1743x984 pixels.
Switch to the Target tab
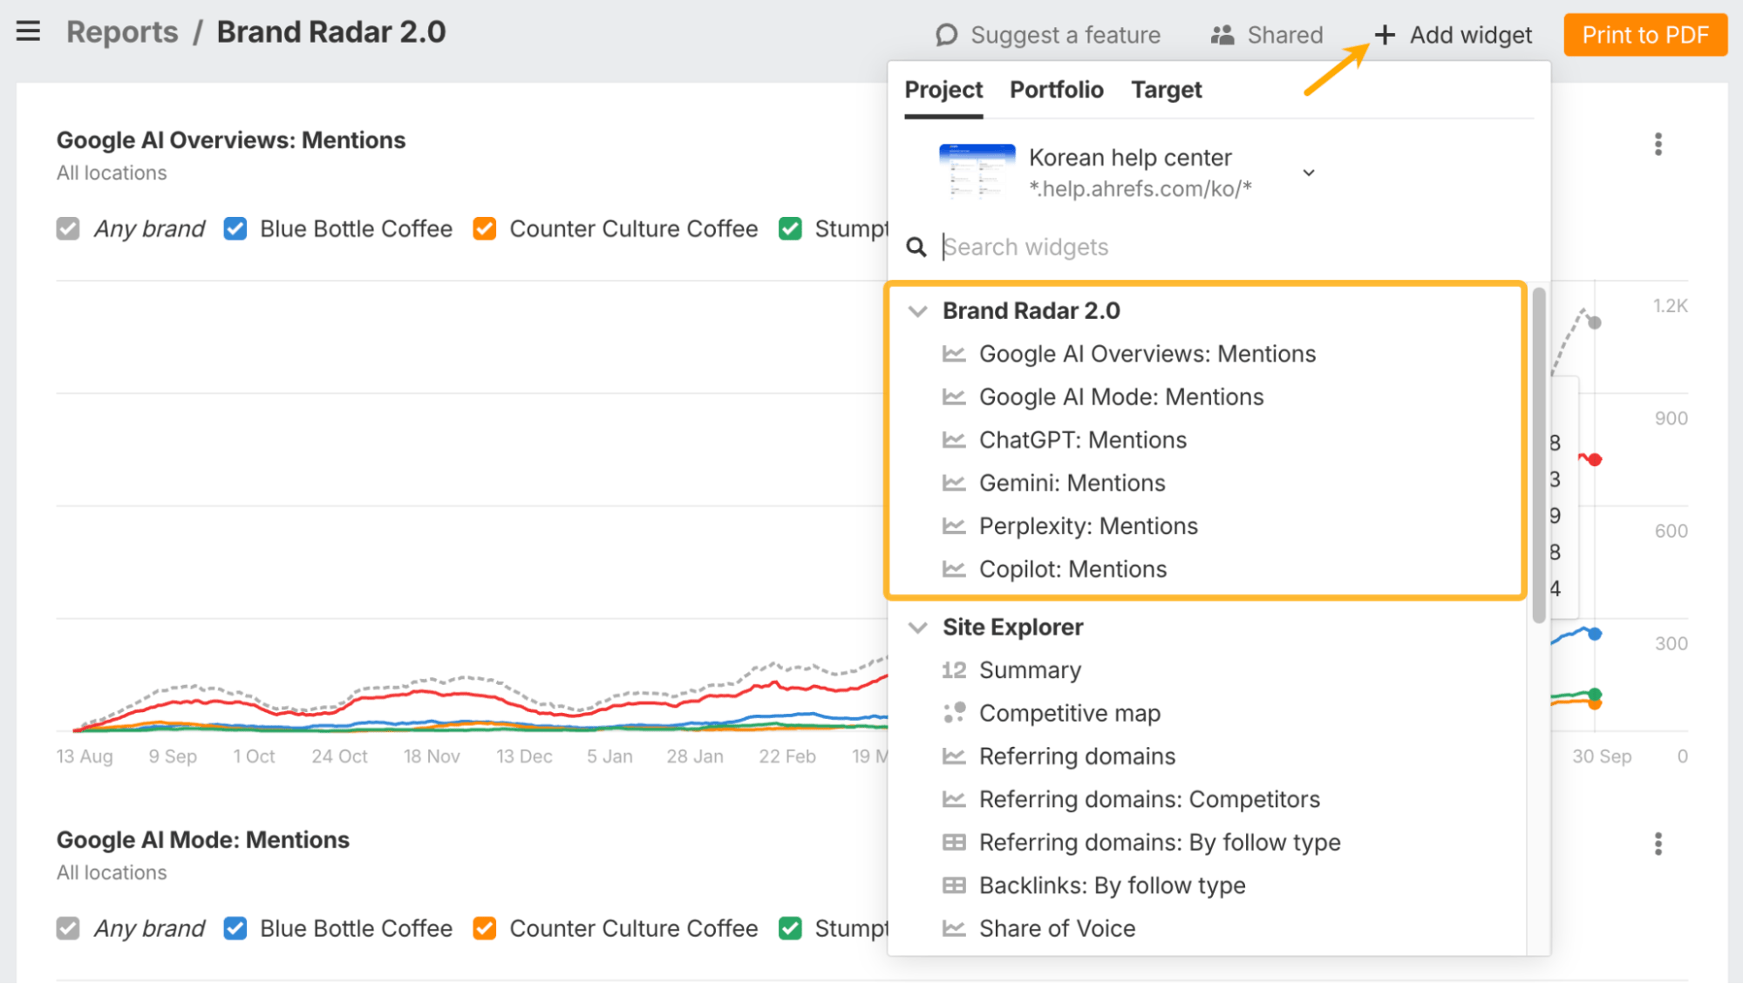[1166, 90]
